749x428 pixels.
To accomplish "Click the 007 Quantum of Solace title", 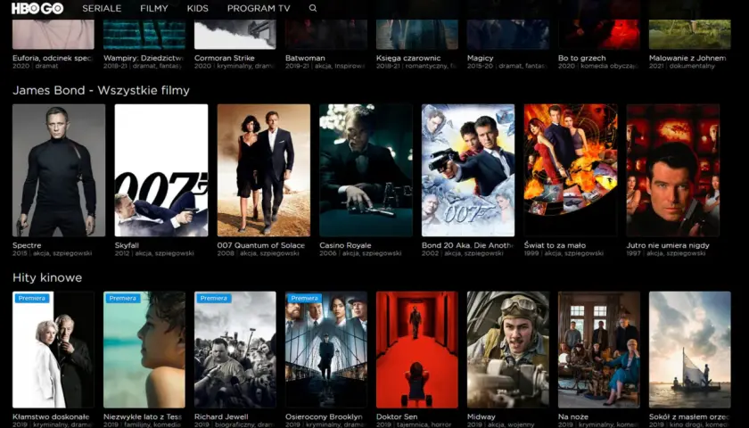I will (x=260, y=245).
